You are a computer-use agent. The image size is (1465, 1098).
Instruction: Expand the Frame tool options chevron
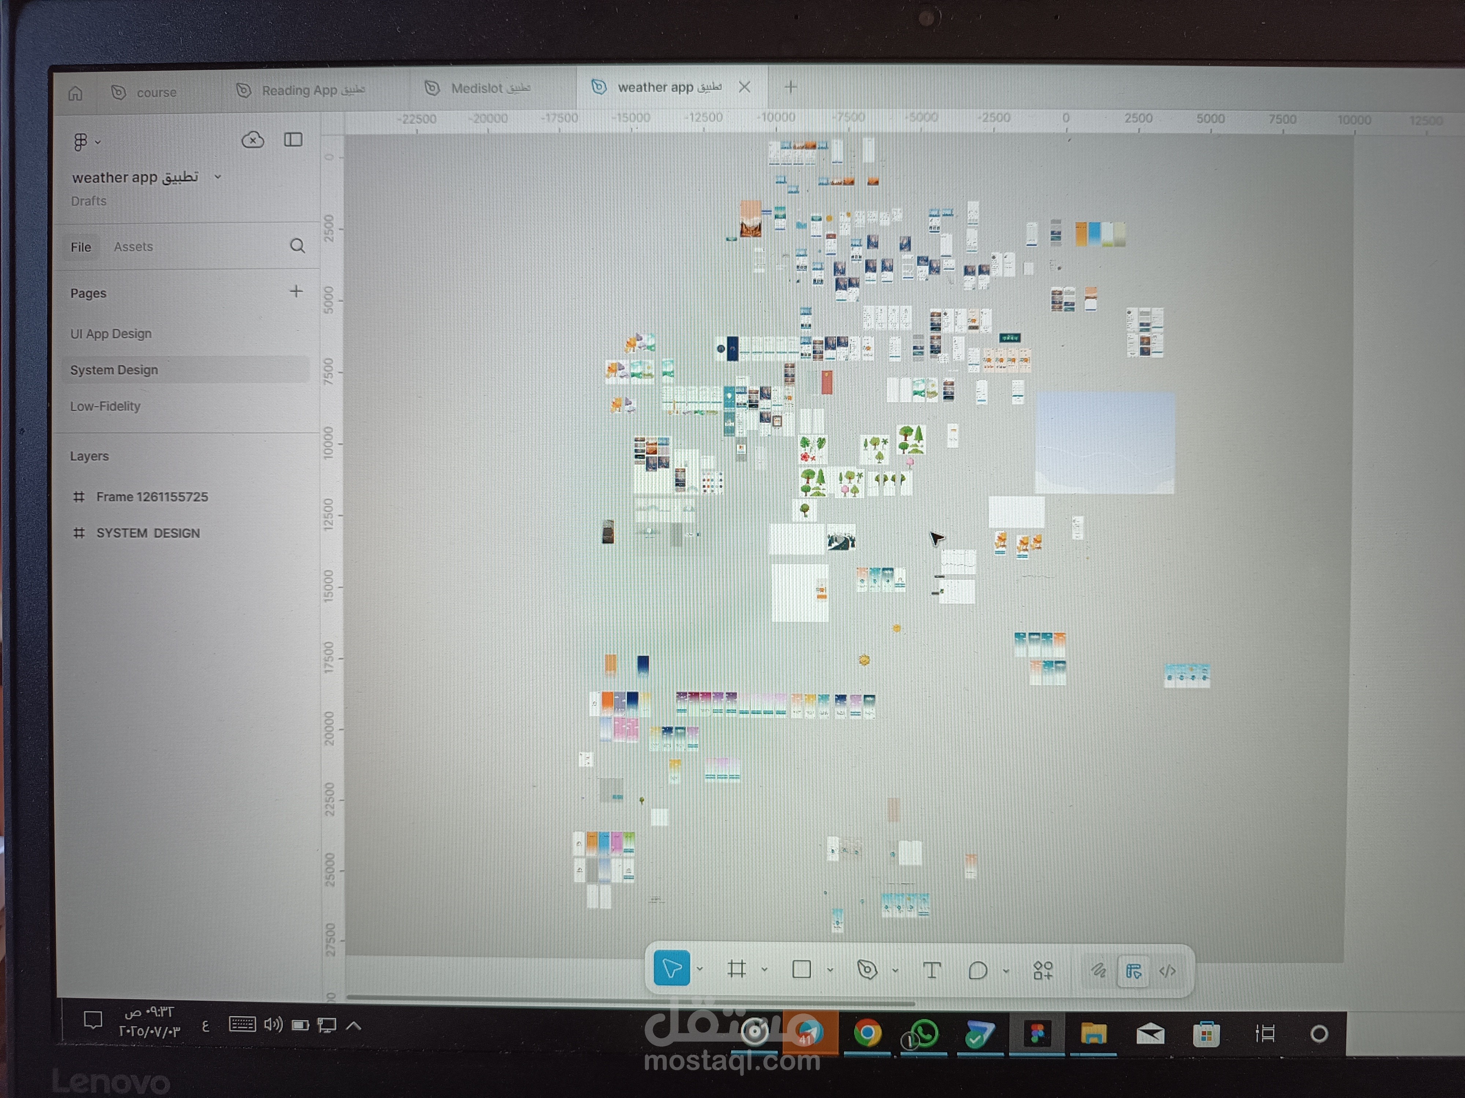click(764, 970)
